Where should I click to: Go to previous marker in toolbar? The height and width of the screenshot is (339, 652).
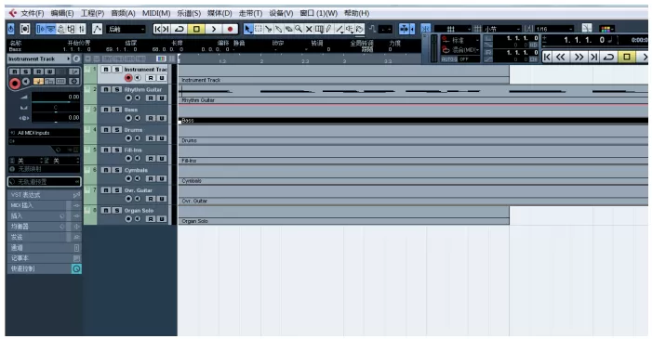tap(157, 29)
